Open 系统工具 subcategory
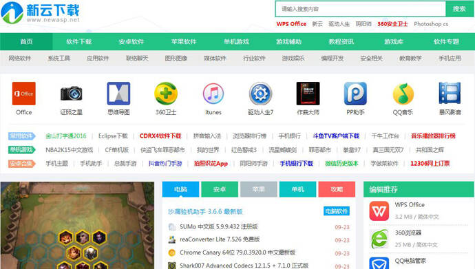475x269 pixels. (59, 58)
